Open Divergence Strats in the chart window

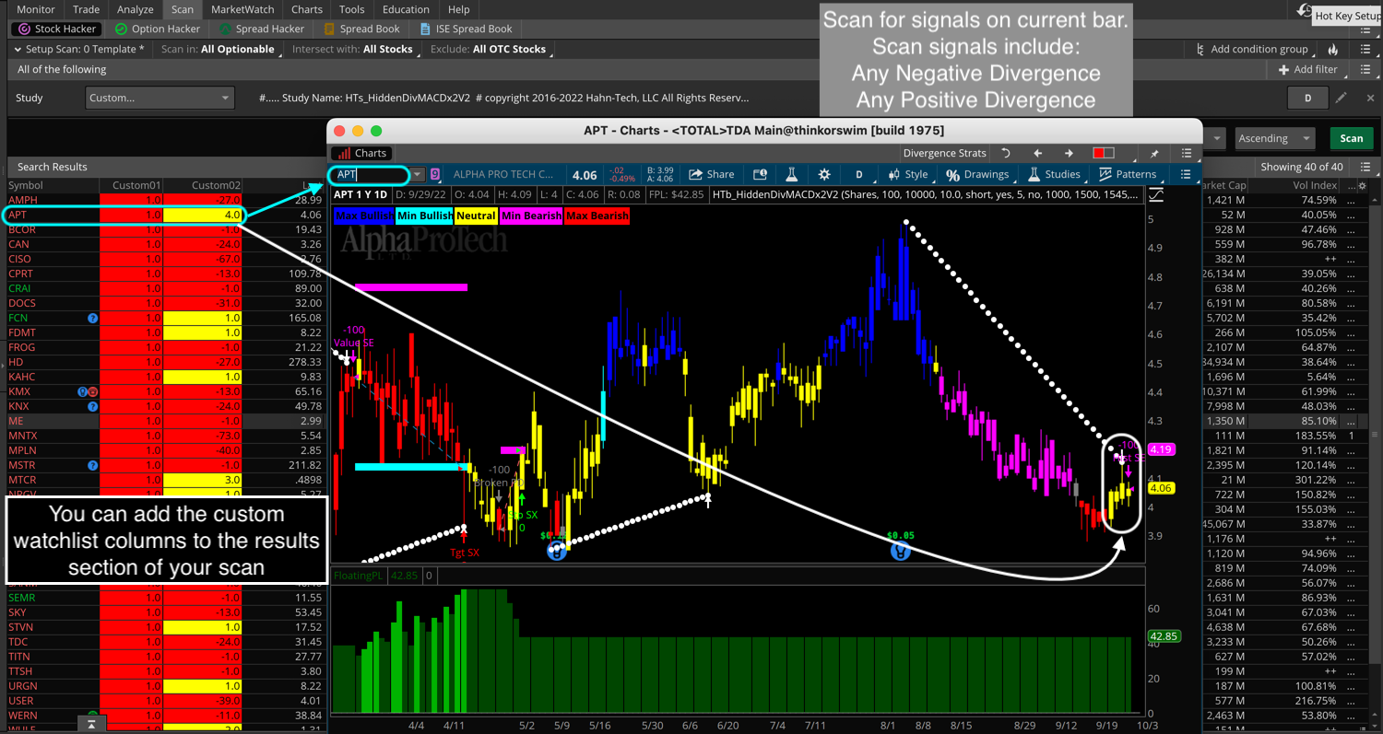(x=944, y=153)
